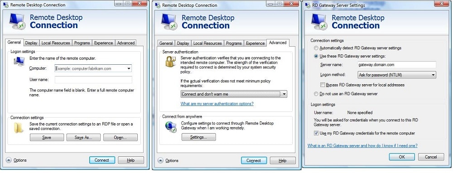This screenshot has height=173, width=453.
Task: Click Connect in the left window
Action: point(102,160)
